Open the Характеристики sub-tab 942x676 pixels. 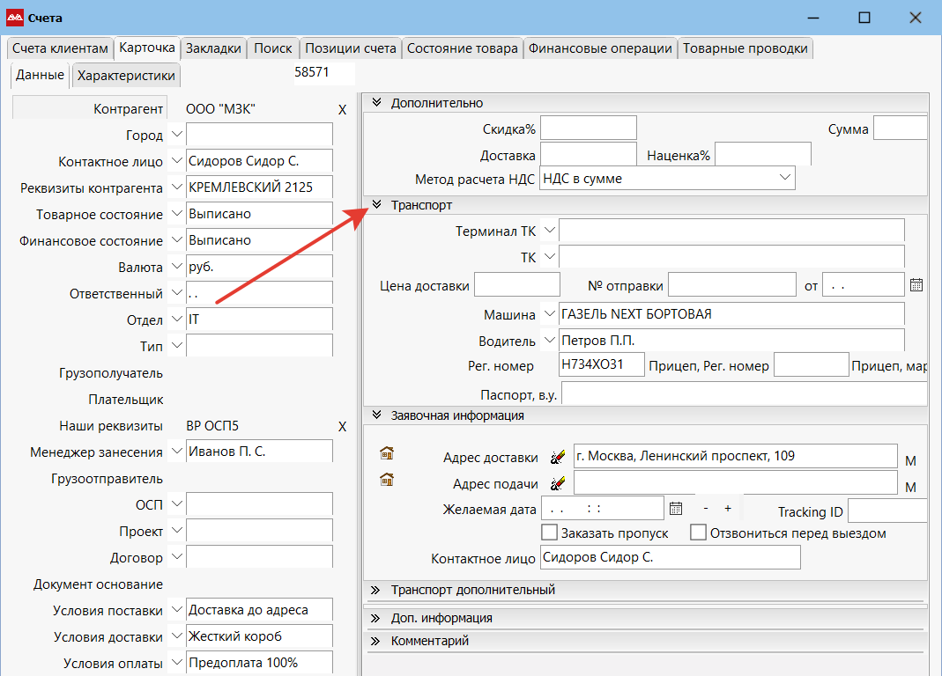tap(126, 76)
